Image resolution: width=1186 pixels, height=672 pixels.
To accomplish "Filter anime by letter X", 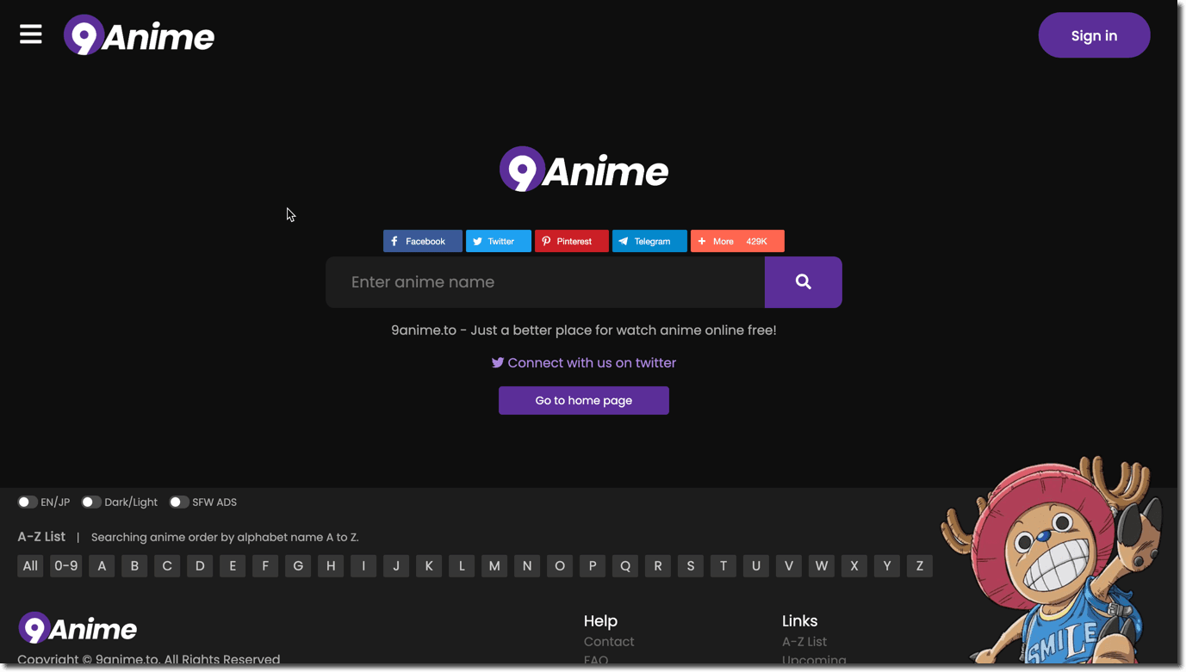I will [854, 566].
